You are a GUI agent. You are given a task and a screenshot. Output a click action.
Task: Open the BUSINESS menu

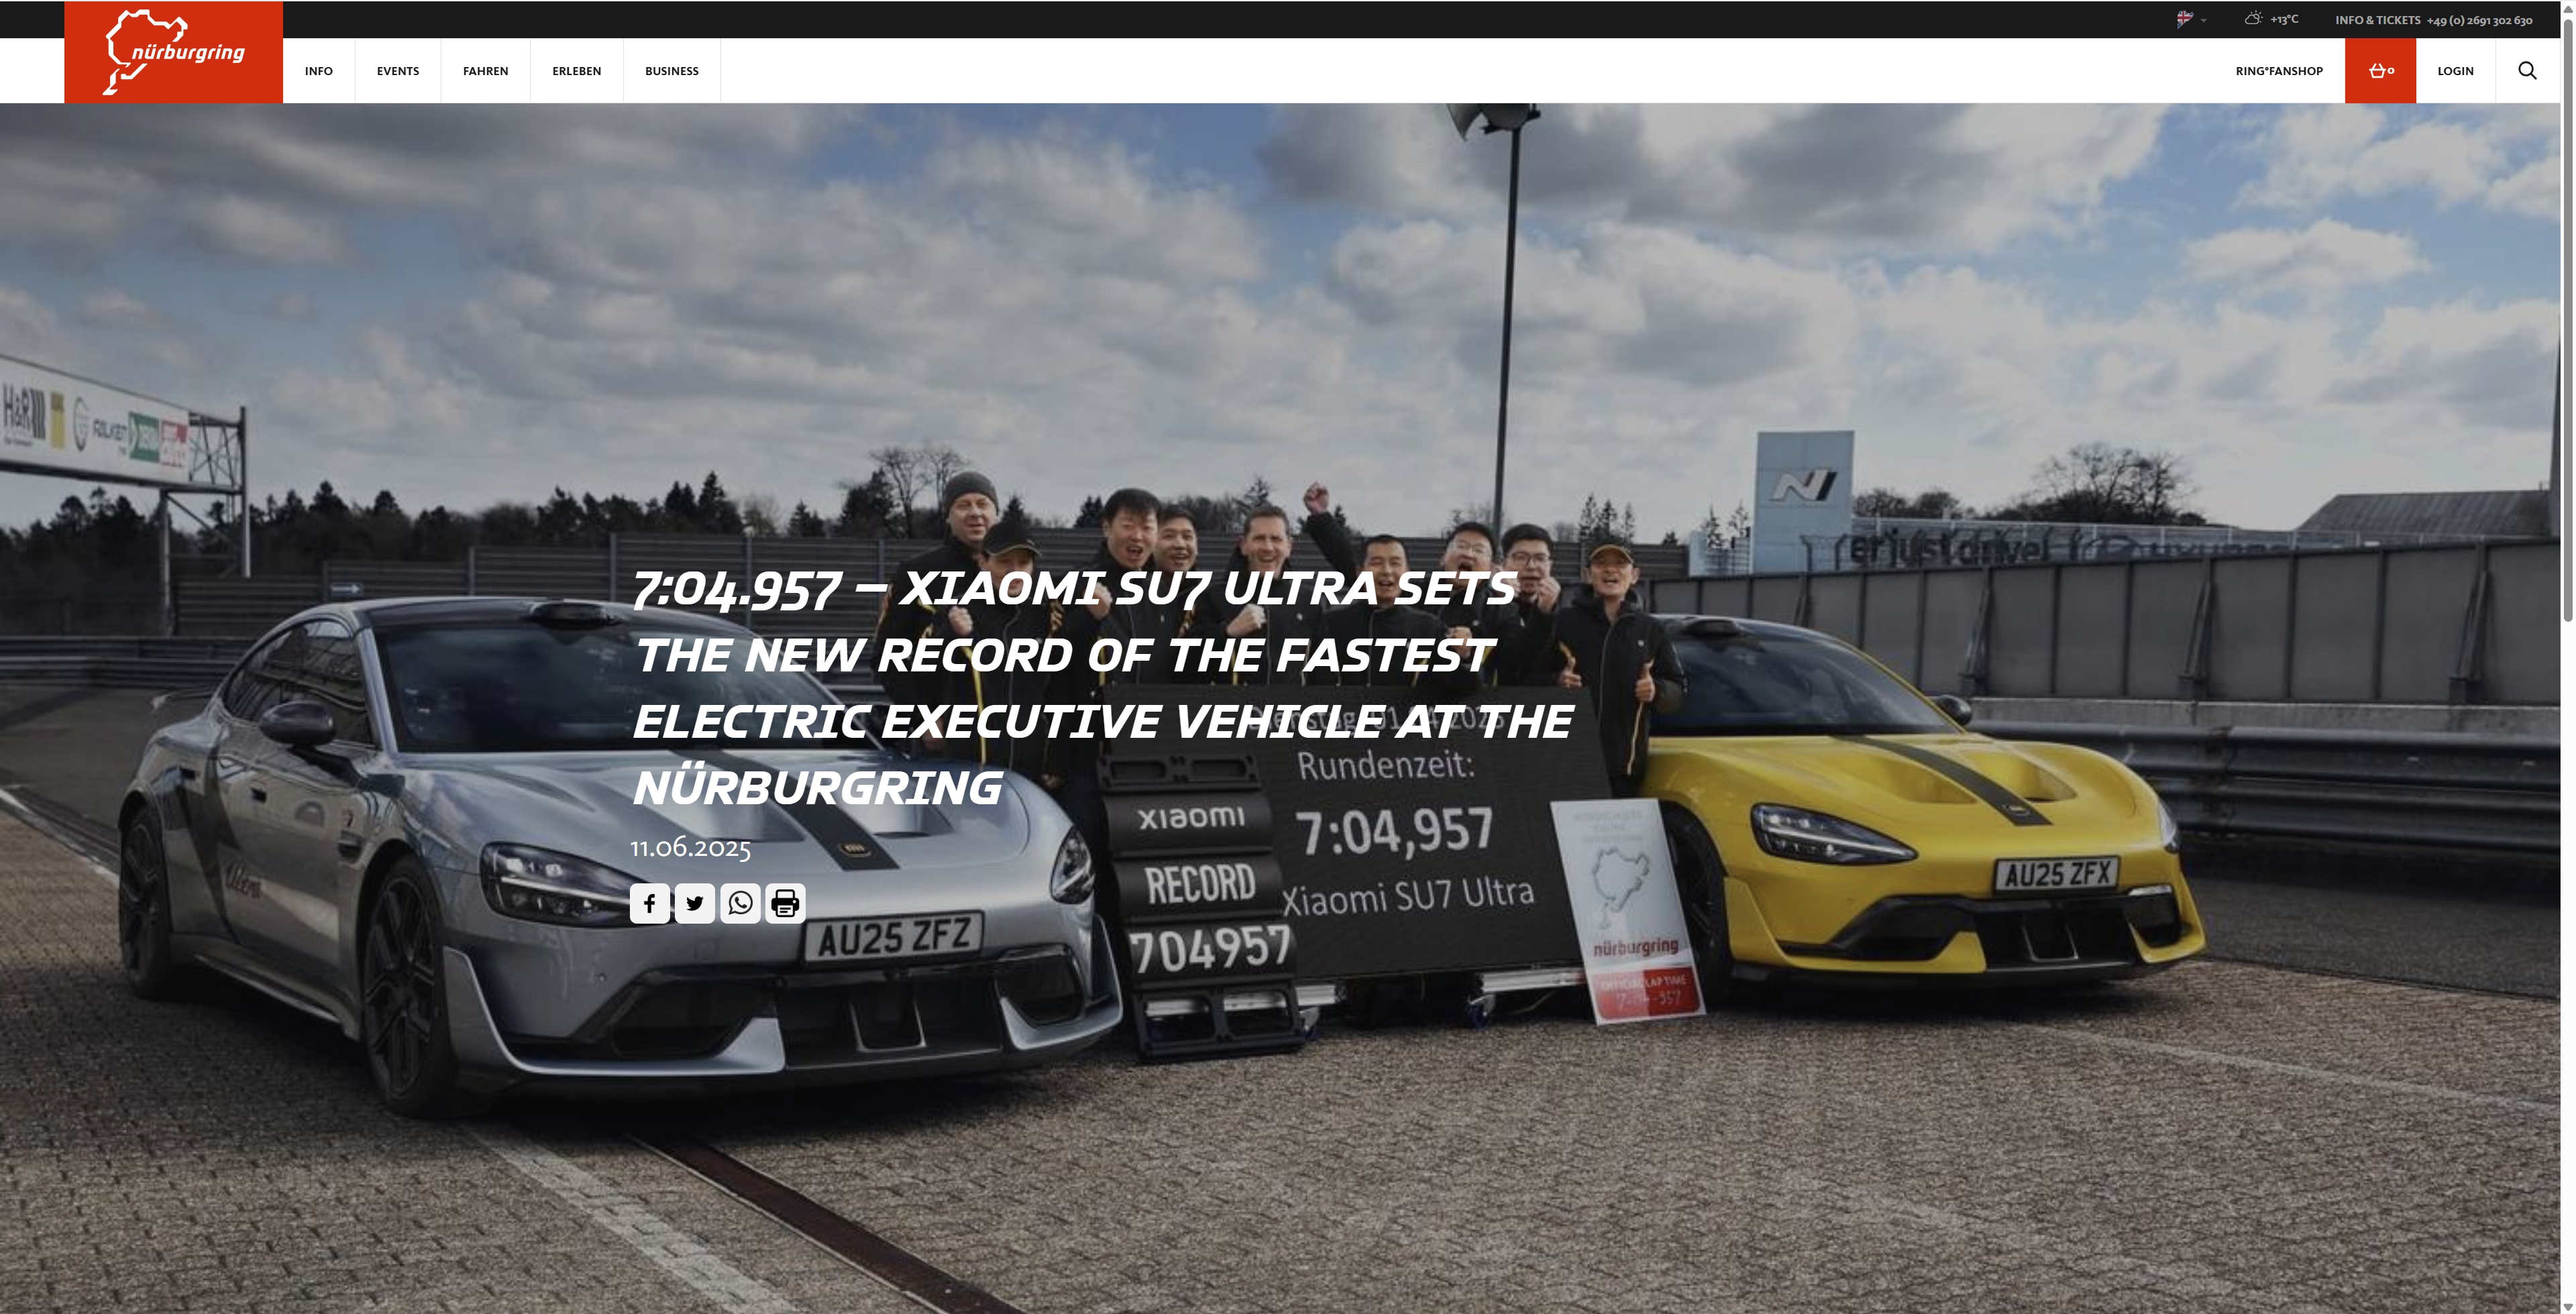pyautogui.click(x=672, y=71)
